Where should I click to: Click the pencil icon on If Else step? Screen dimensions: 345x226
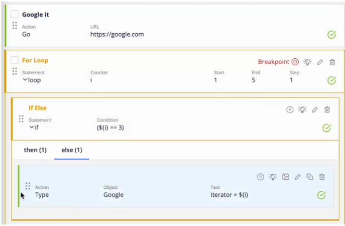tap(315, 109)
